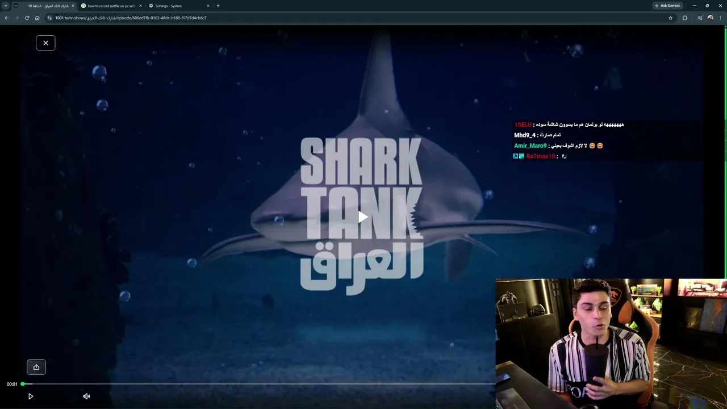The width and height of the screenshot is (727, 409).
Task: Open the media controls icon in toolbar
Action: click(x=700, y=18)
